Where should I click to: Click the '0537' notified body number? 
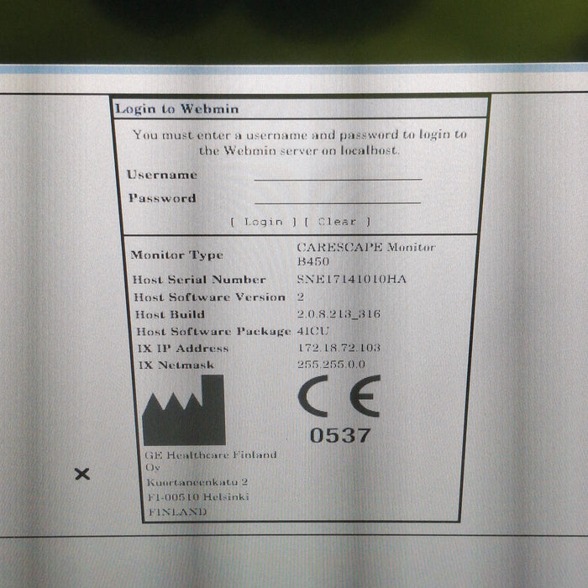point(340,435)
